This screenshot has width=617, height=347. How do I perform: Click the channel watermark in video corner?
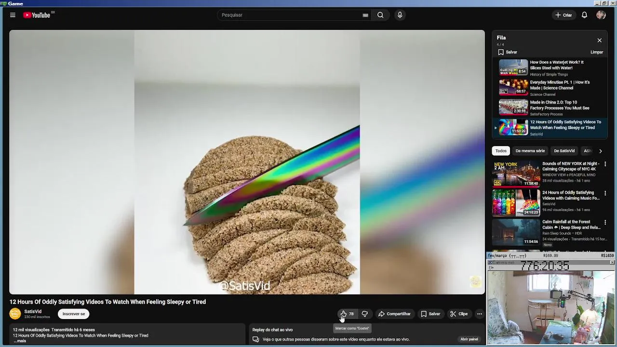pos(475,281)
